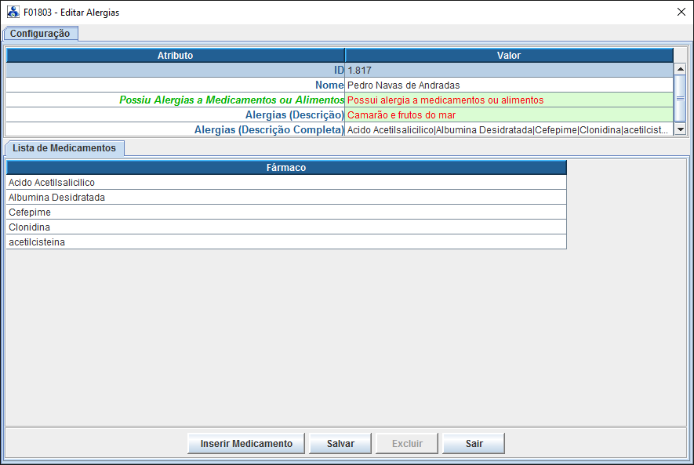
Task: Click the Sair button to exit
Action: (474, 444)
